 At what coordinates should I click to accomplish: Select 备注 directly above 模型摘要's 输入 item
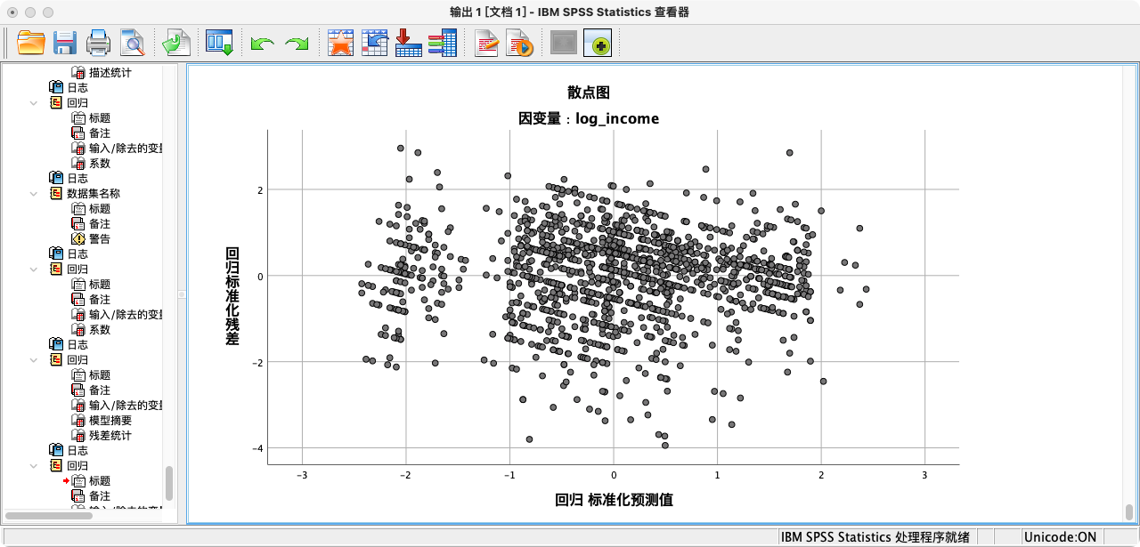tap(100, 390)
